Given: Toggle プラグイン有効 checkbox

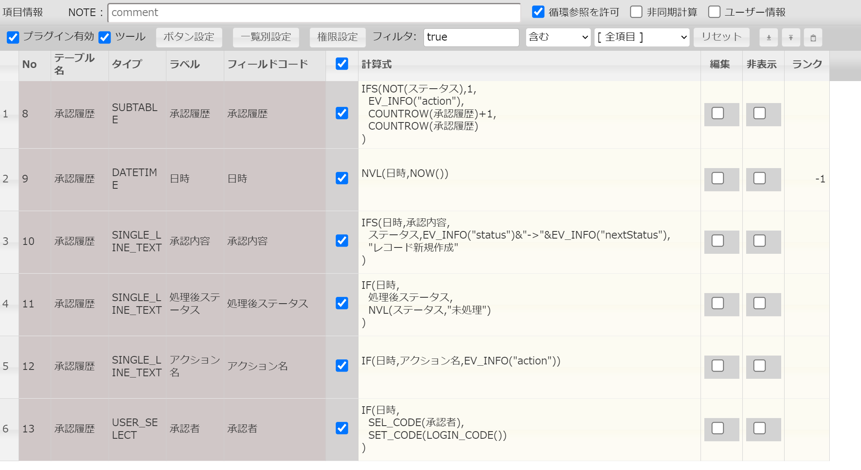Looking at the screenshot, I should pyautogui.click(x=13, y=37).
